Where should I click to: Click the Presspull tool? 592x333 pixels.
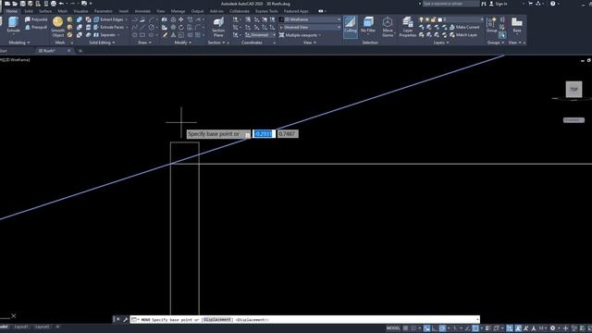click(x=36, y=27)
